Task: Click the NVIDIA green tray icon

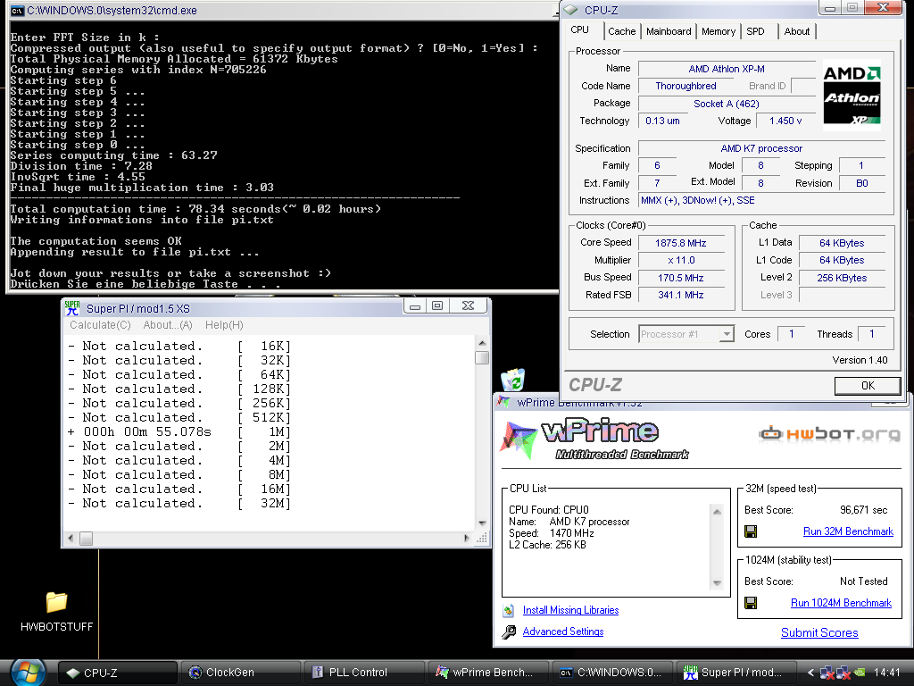Action: coord(860,673)
